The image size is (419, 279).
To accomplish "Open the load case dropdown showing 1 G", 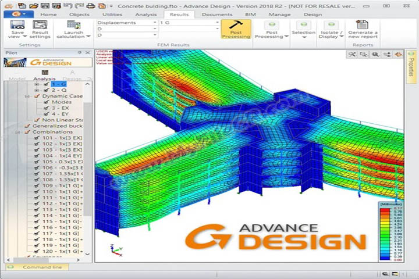I will [x=217, y=23].
